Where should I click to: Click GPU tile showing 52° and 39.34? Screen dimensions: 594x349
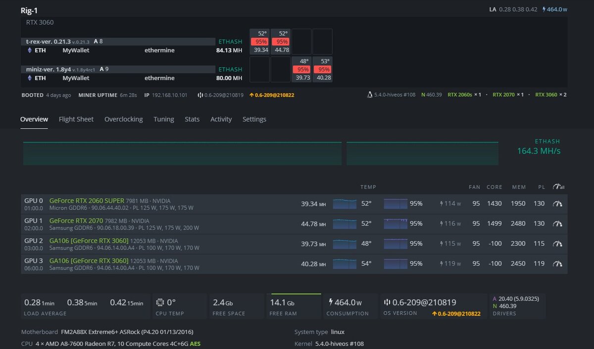(x=259, y=42)
